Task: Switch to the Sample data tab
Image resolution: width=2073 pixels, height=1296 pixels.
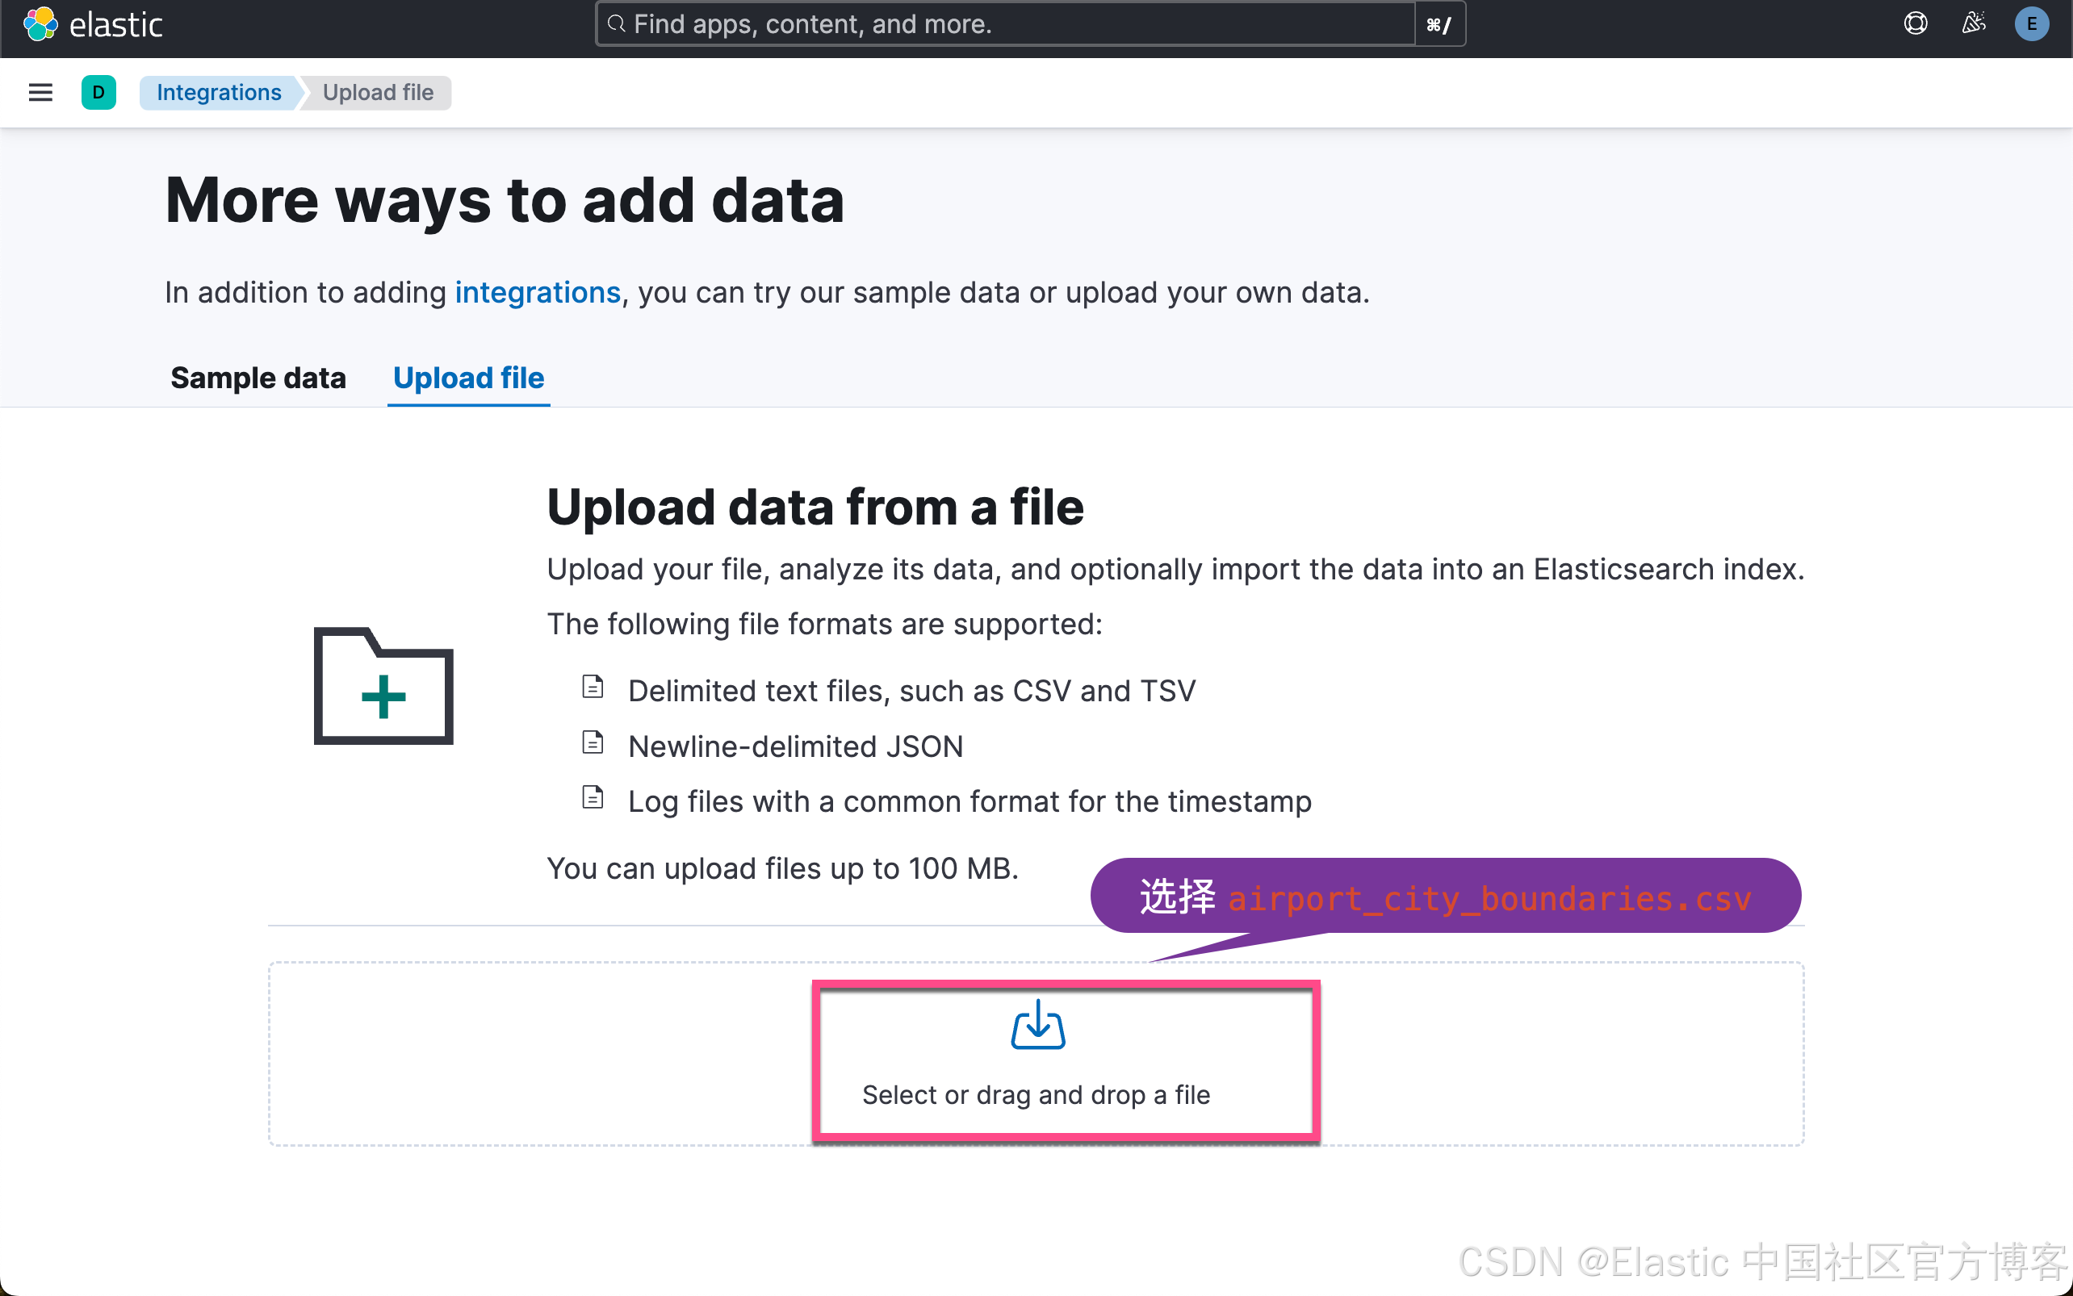Action: click(258, 378)
